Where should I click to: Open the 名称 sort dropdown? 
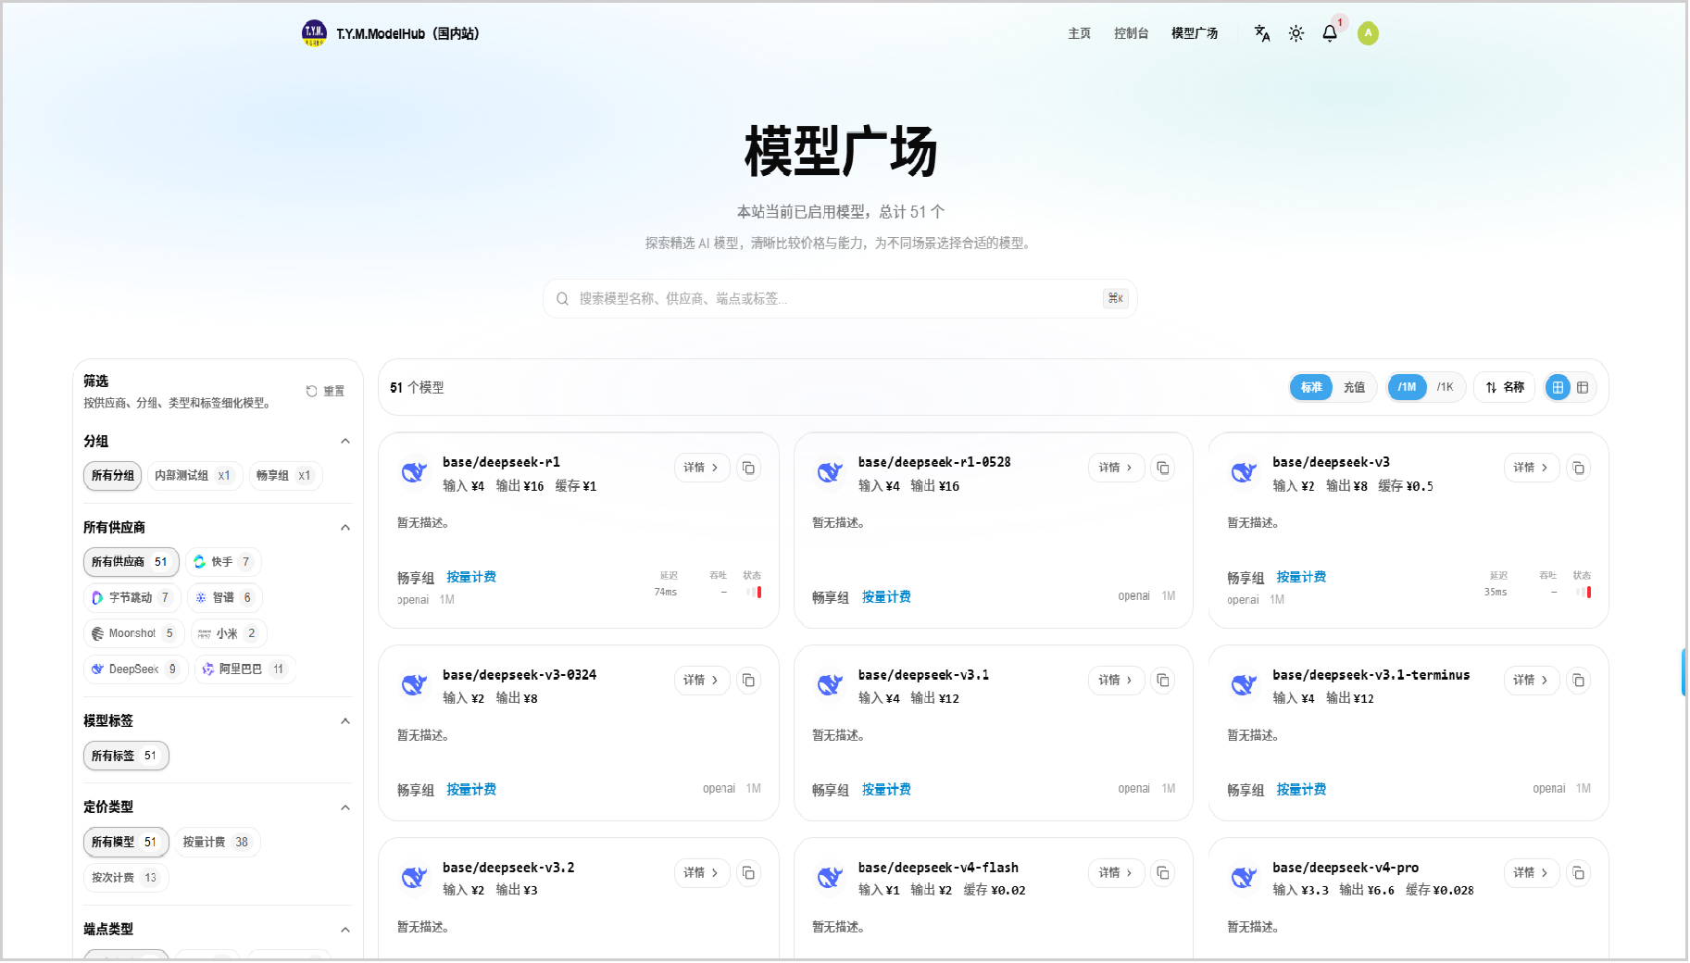tap(1505, 388)
